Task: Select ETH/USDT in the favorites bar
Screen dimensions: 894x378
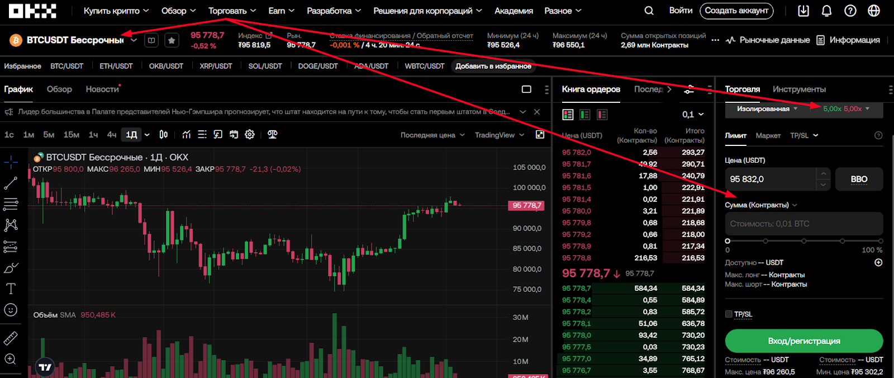Action: point(116,66)
